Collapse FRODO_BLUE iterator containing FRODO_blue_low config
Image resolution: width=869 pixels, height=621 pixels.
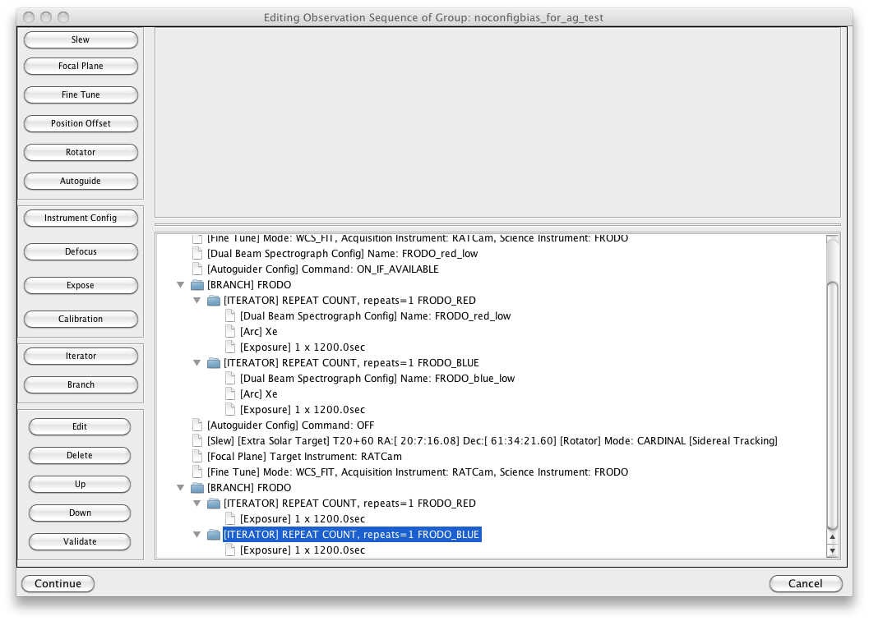coord(196,363)
